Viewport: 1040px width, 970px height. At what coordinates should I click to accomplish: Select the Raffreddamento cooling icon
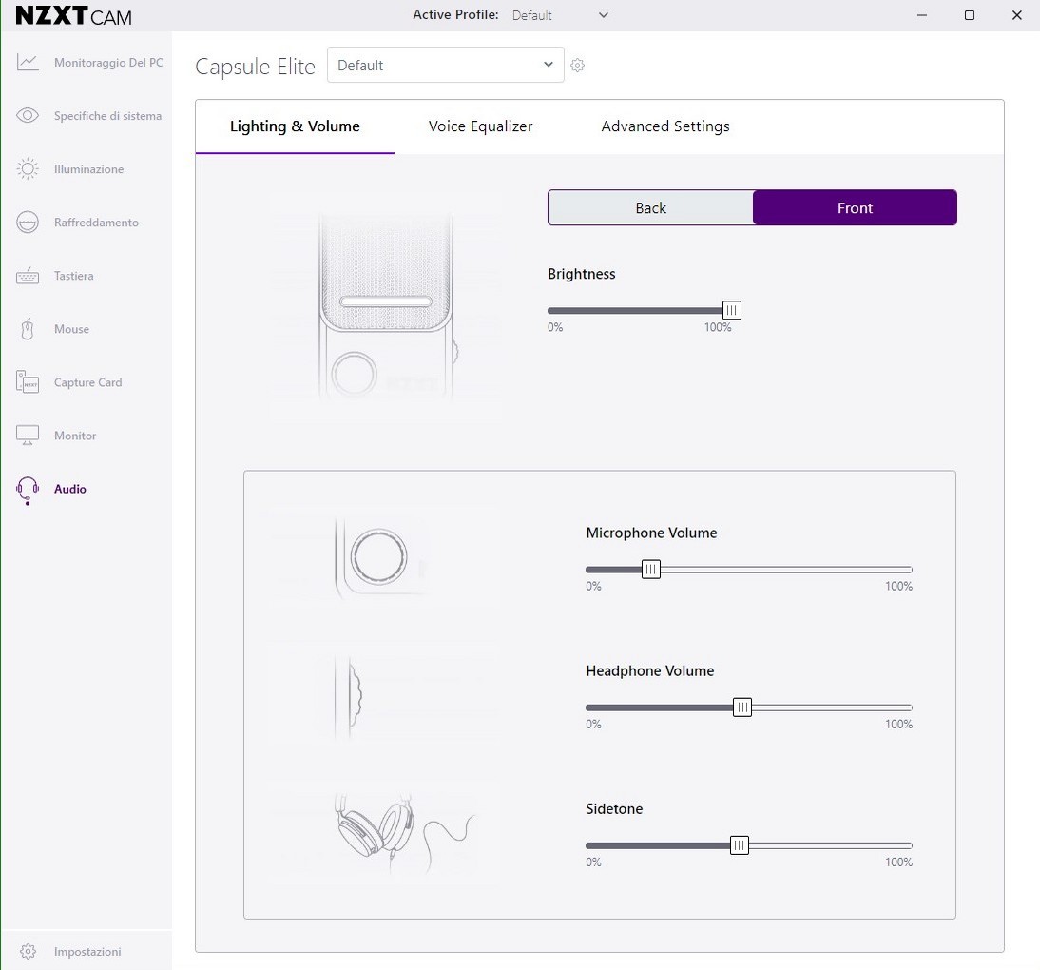click(28, 223)
